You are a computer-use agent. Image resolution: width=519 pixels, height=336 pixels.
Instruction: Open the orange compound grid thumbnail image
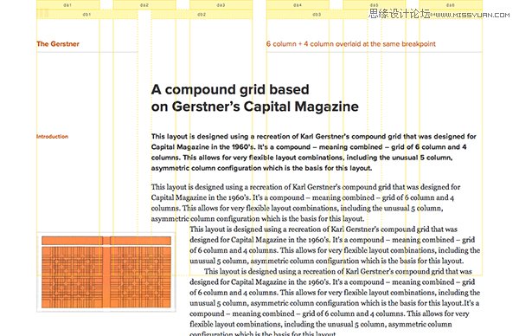point(106,272)
